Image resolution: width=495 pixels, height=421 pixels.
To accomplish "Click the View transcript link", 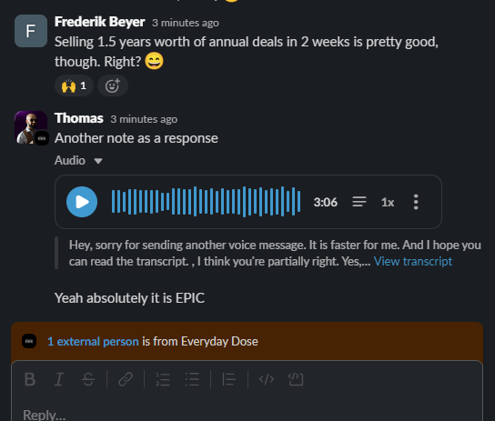I will 413,262.
